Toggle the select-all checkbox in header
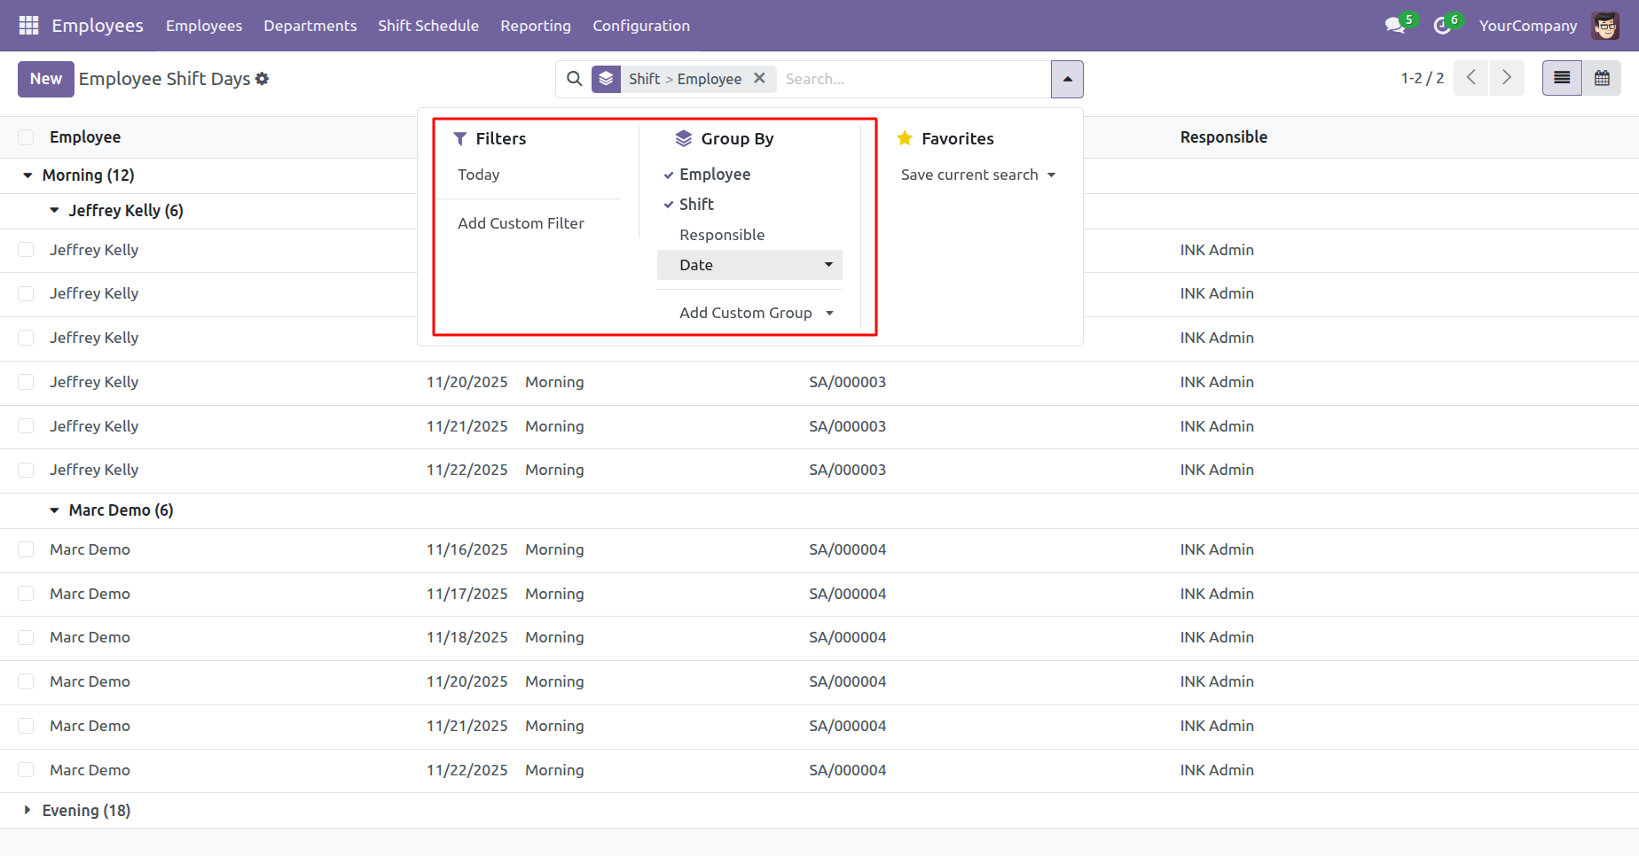The height and width of the screenshot is (856, 1639). (26, 137)
